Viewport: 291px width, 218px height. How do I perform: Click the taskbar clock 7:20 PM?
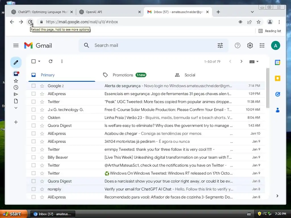click(x=280, y=214)
